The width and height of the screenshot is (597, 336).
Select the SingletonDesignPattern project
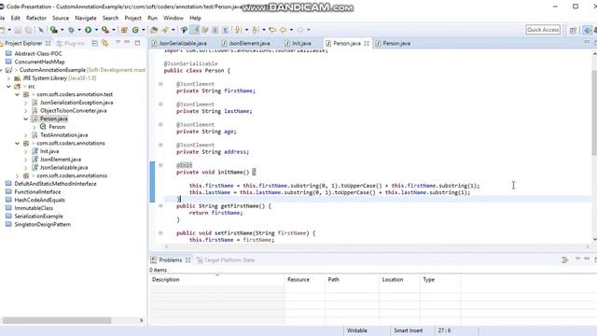(x=43, y=224)
